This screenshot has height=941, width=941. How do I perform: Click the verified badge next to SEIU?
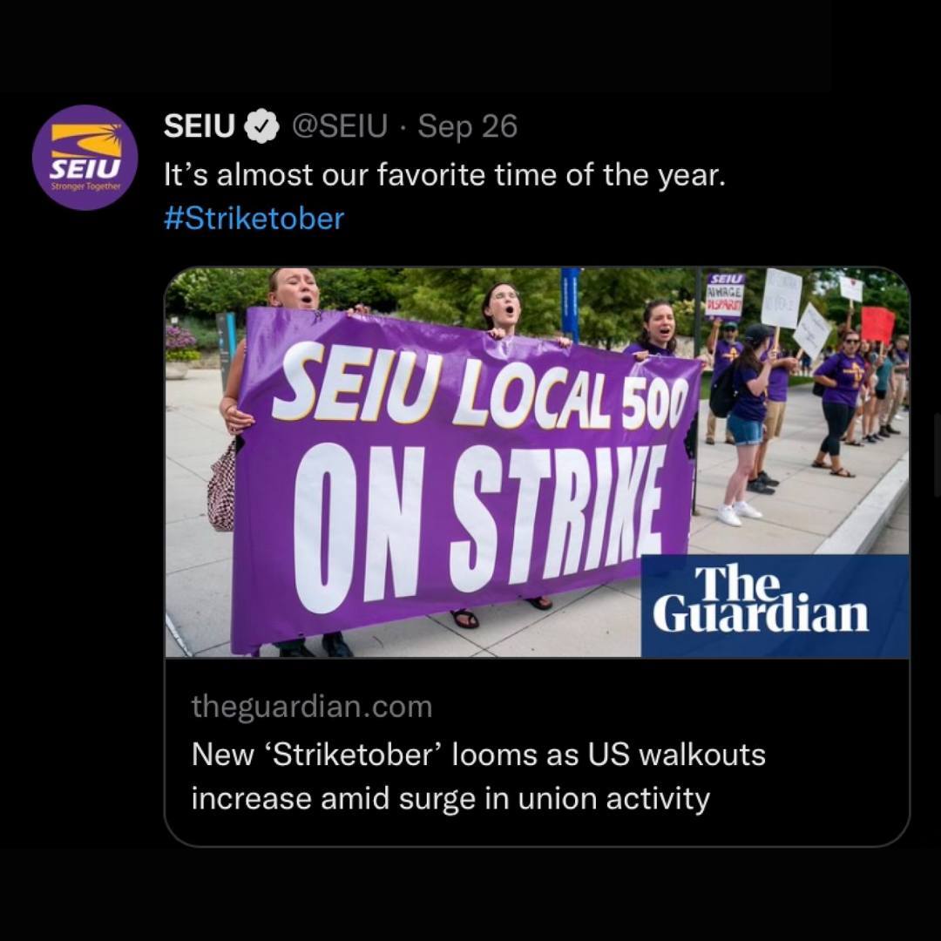click(x=260, y=126)
